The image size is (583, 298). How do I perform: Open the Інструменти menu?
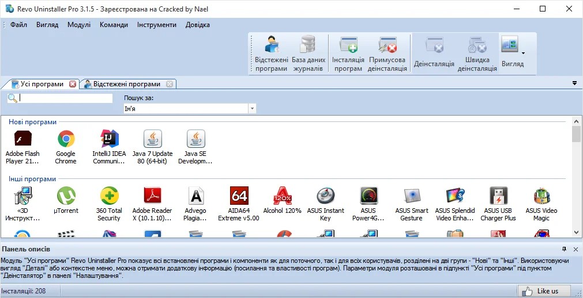pos(156,25)
